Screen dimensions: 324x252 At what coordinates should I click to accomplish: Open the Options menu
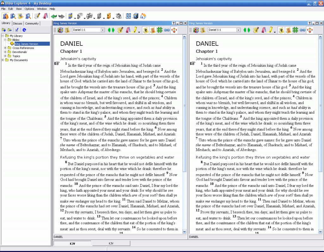coord(29,9)
